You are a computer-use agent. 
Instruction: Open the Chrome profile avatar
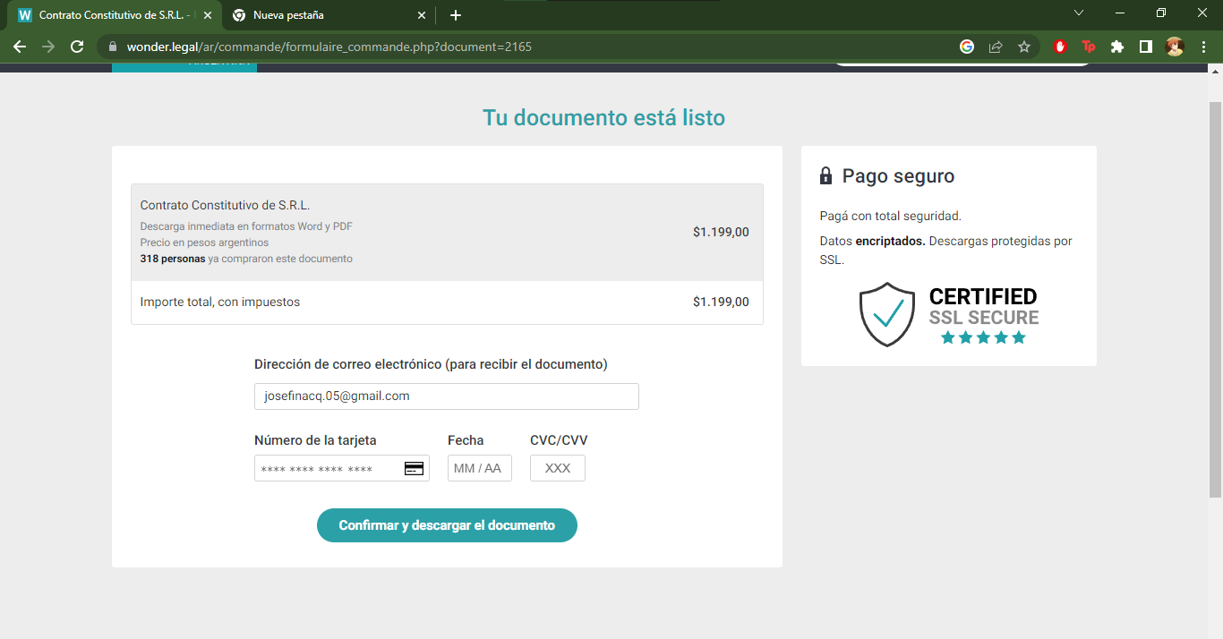1175,47
